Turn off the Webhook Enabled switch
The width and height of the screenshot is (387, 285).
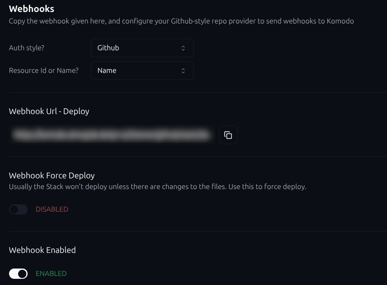pos(19,273)
